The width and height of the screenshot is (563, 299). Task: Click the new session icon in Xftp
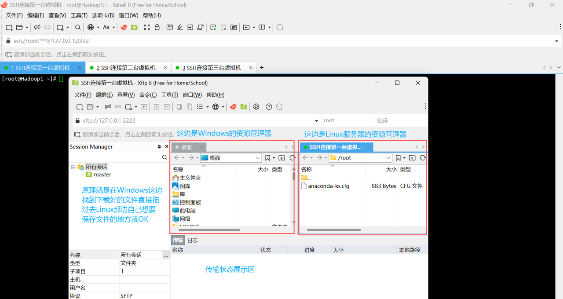click(x=80, y=106)
